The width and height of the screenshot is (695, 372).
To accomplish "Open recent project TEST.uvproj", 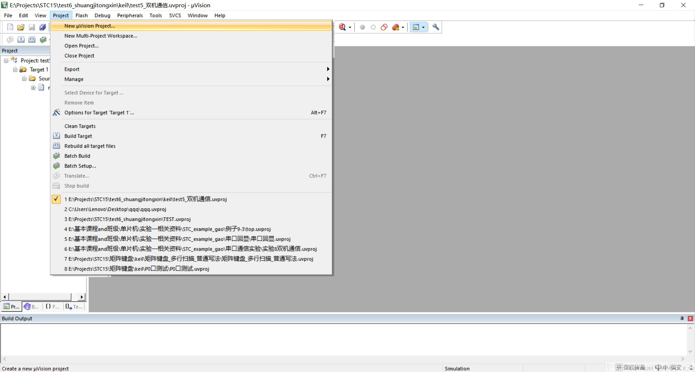I will [x=191, y=219].
